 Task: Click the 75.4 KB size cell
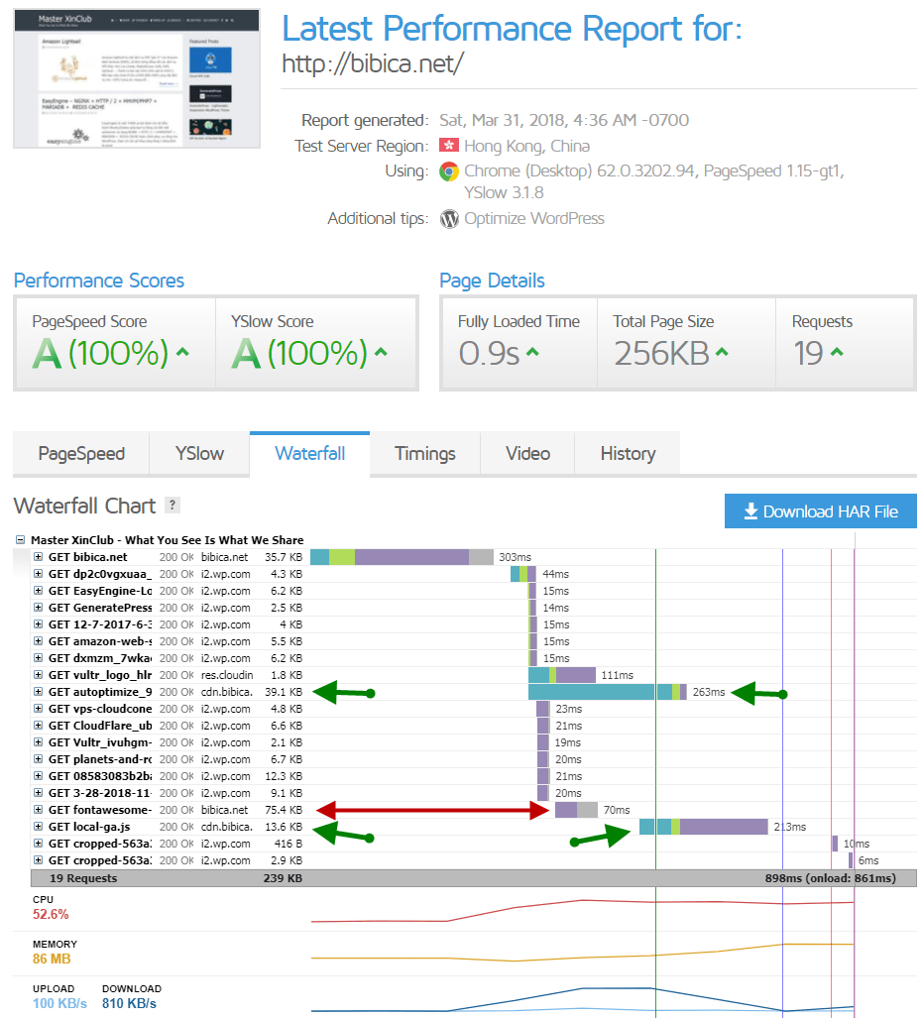tap(284, 810)
